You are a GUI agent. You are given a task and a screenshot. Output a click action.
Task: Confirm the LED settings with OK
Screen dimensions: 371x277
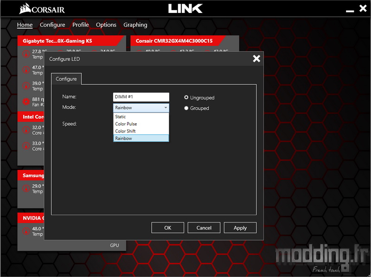click(168, 228)
